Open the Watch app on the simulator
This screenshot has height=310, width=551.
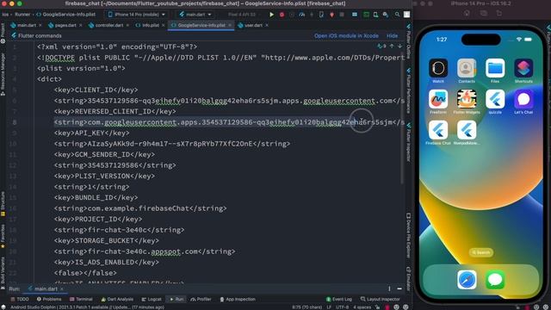438,68
